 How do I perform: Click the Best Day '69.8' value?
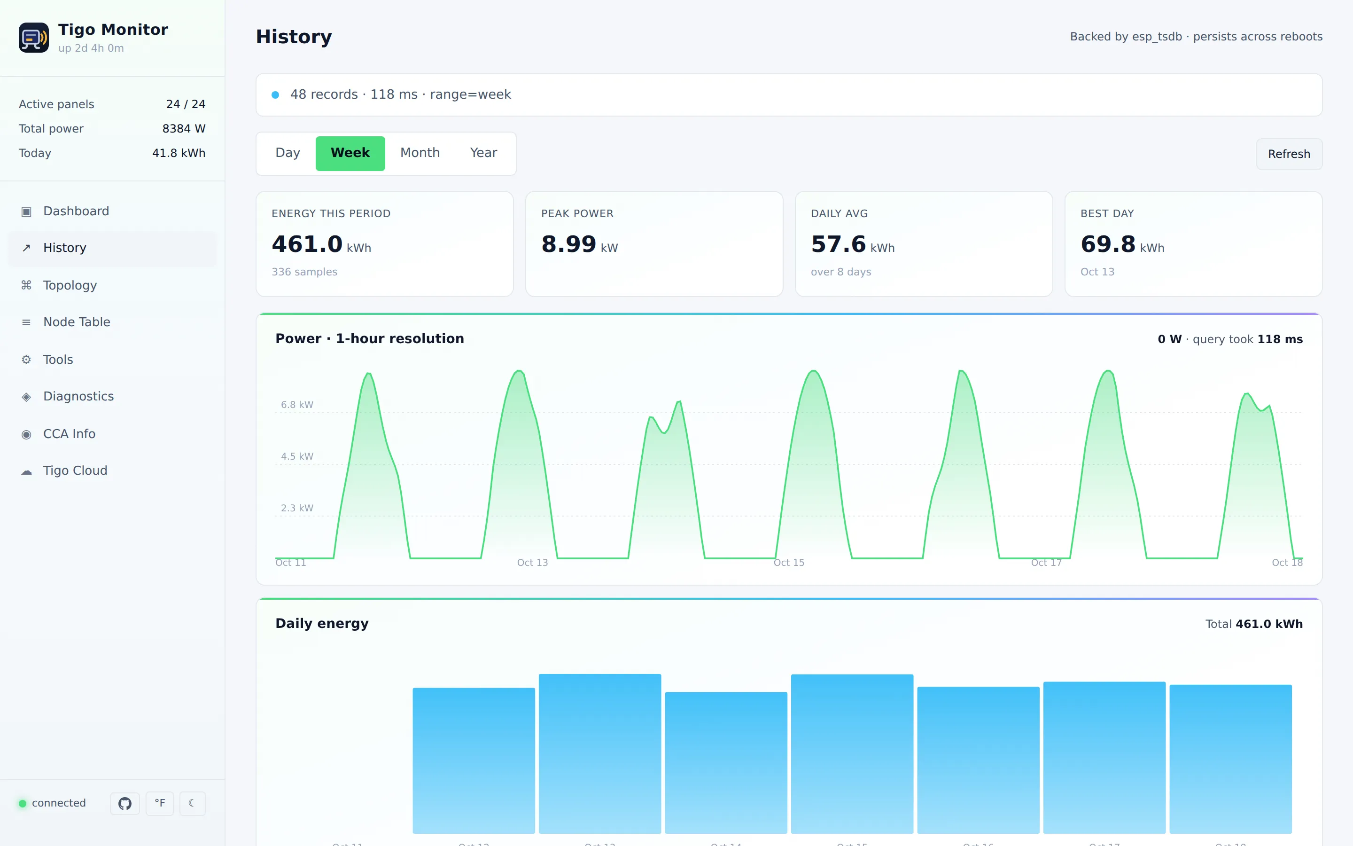[1108, 244]
